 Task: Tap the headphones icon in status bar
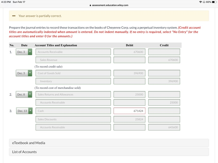[204, 2]
